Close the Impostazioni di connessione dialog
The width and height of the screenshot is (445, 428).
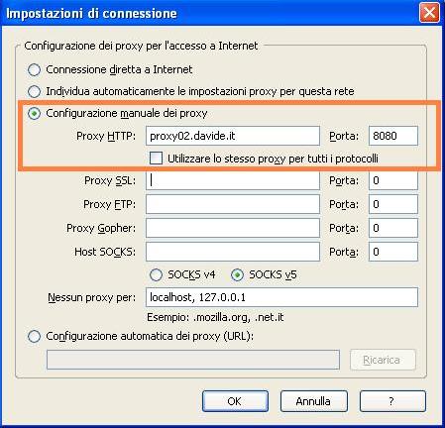[429, 13]
